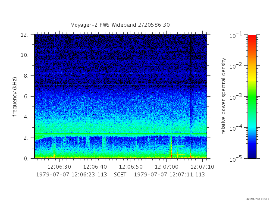Click the 'SCET' label below the axis
Image resolution: width=276 pixels, height=207 pixels.
coord(120,175)
